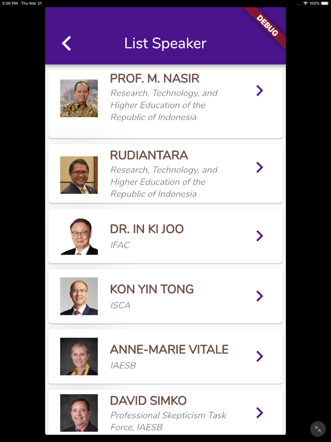Tap Kon Yin Tong's portrait
The height and width of the screenshot is (442, 331).
coord(79,296)
